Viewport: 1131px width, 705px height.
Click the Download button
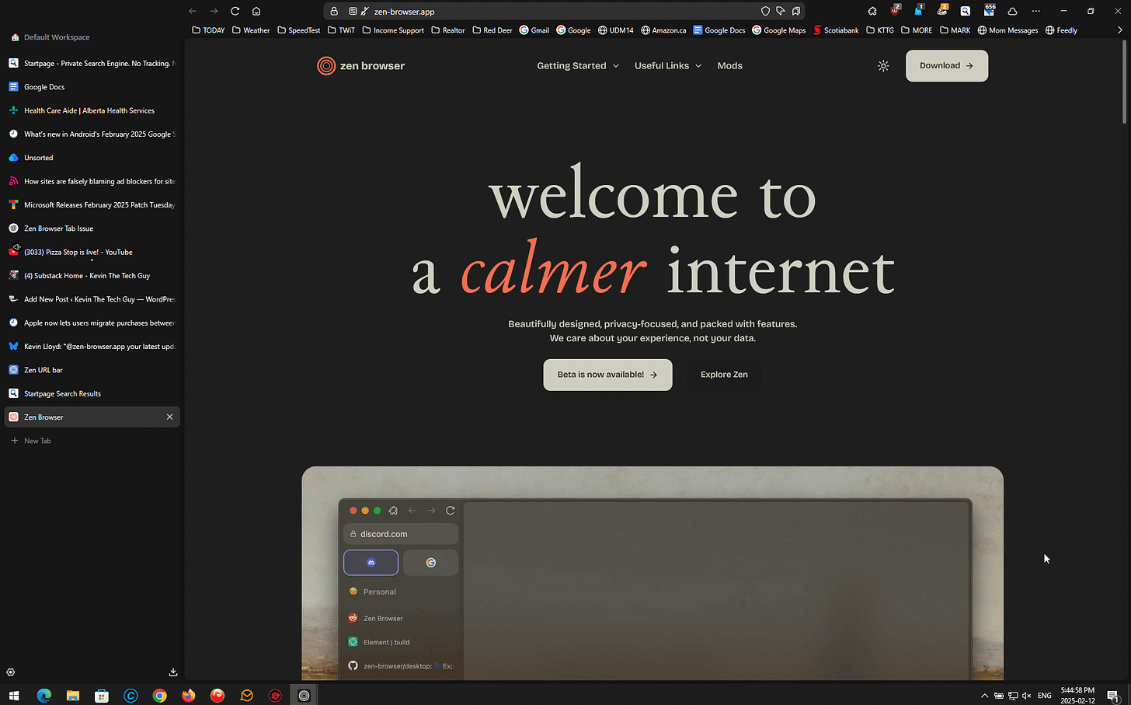(x=947, y=66)
